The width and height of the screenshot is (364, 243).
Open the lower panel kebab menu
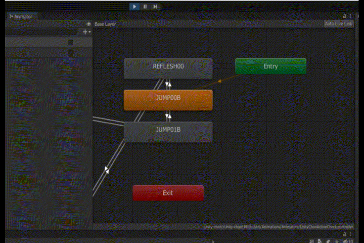pyautogui.click(x=350, y=234)
